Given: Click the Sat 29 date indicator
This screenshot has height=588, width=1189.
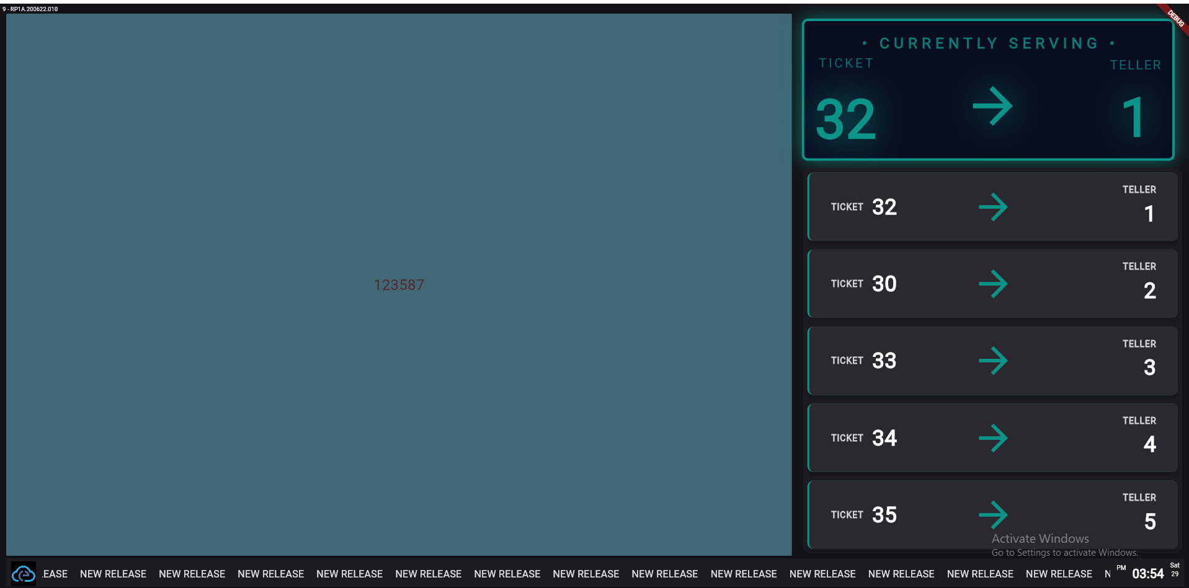Looking at the screenshot, I should 1175,570.
